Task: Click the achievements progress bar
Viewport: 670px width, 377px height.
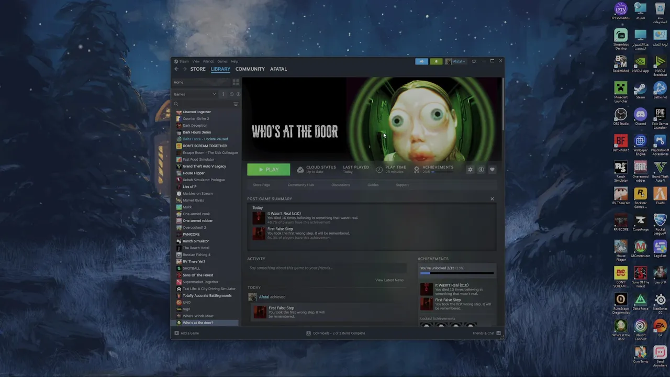Action: 456,273
